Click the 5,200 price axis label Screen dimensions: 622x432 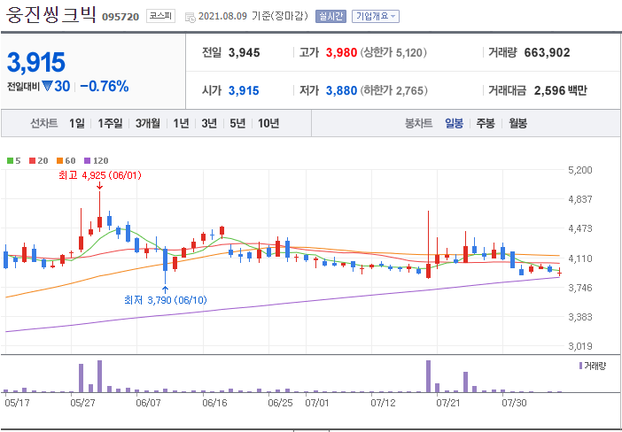click(x=580, y=170)
